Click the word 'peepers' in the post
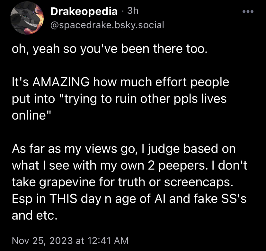The width and height of the screenshot is (266, 251). tap(182, 166)
